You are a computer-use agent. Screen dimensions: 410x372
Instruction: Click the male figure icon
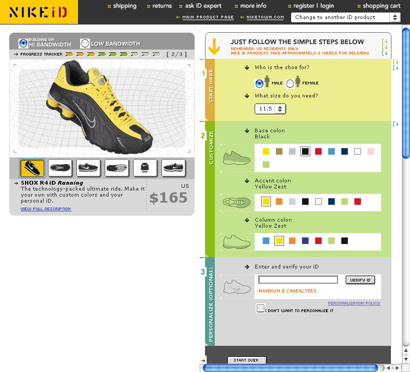[267, 81]
